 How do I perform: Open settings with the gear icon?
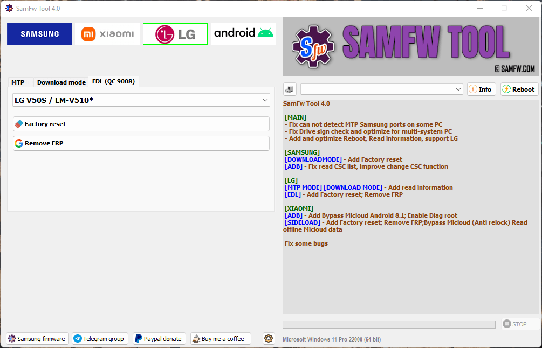269,338
